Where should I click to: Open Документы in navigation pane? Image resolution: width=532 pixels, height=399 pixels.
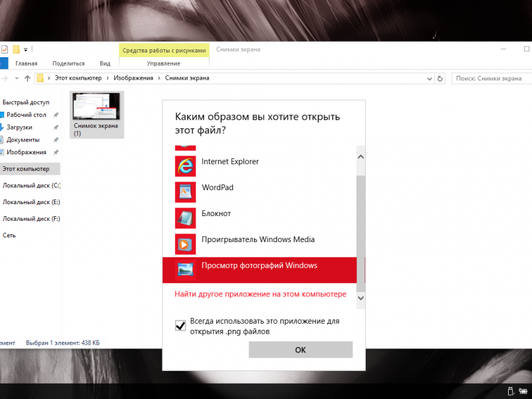click(23, 140)
